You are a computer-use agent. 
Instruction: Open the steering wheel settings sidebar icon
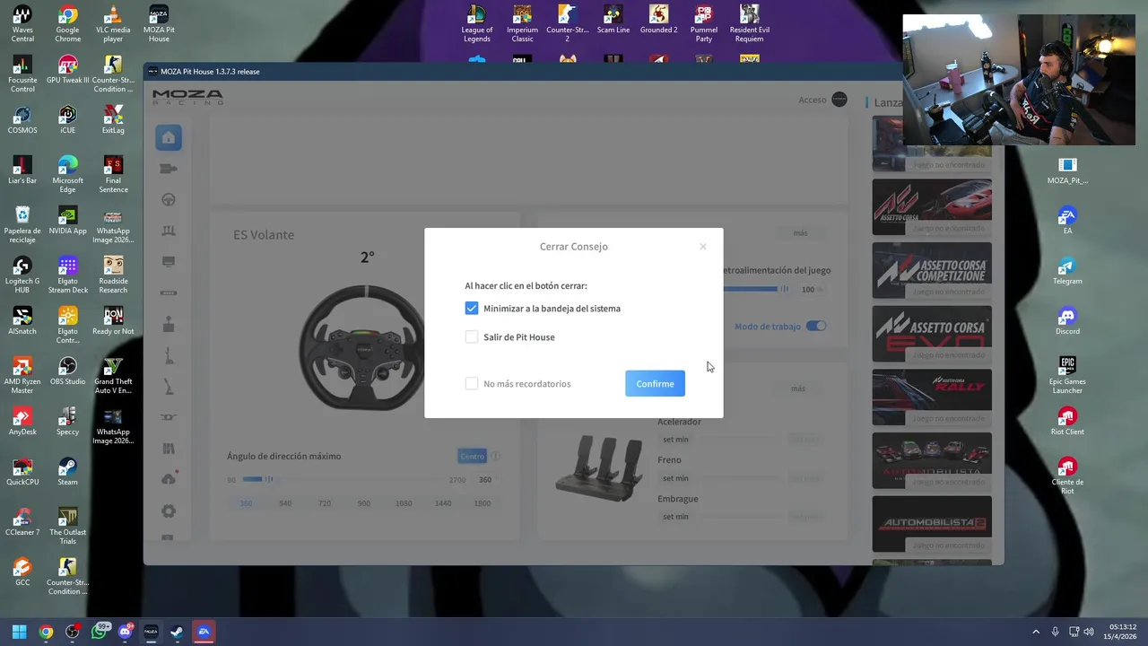169,200
